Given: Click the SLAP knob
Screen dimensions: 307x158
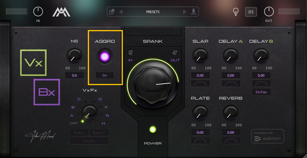Looking at the screenshot, I should coord(200,56).
